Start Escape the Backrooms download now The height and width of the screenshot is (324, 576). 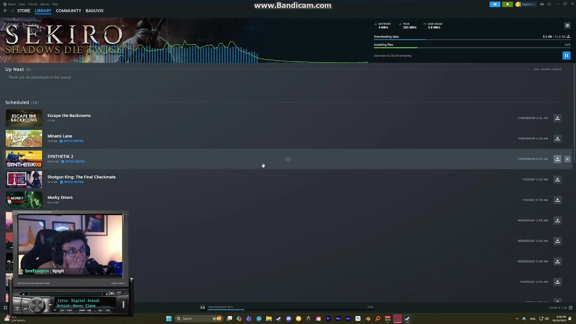[557, 118]
